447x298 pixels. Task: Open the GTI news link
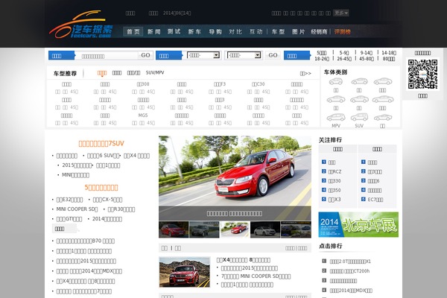click(69, 219)
